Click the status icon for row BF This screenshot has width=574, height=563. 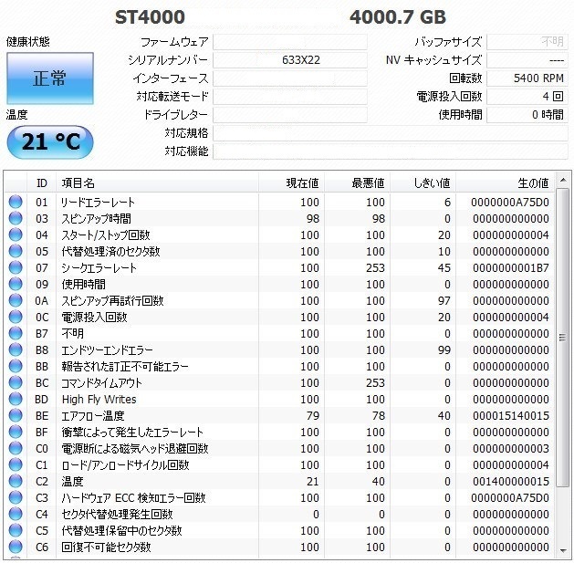coord(16,432)
